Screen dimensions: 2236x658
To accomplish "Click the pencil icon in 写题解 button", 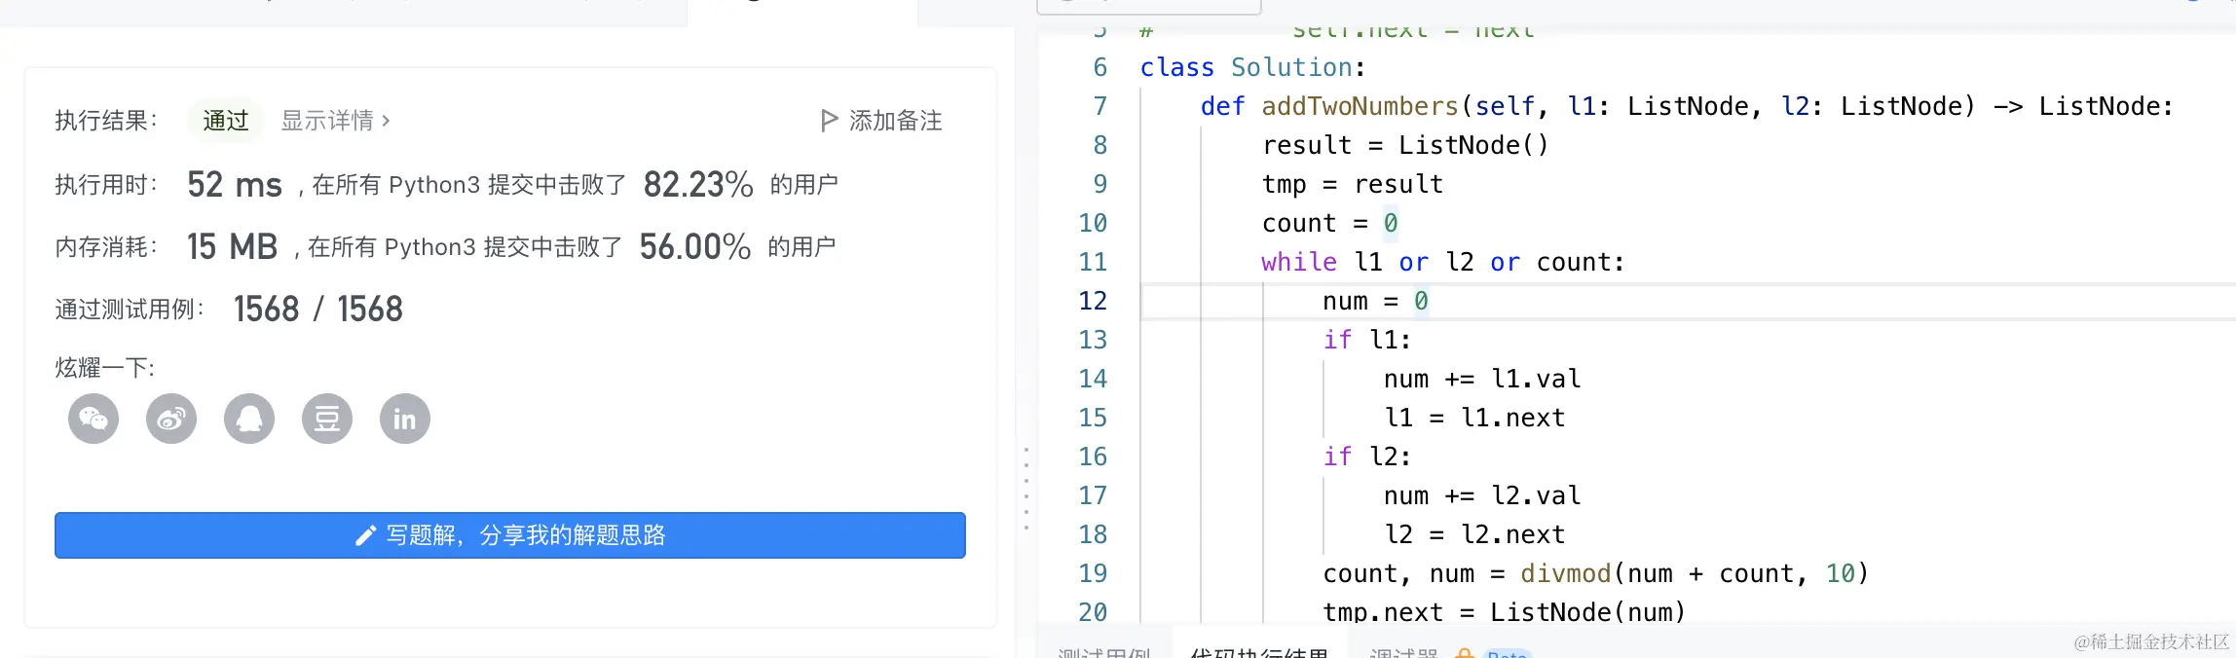I will click(x=365, y=535).
